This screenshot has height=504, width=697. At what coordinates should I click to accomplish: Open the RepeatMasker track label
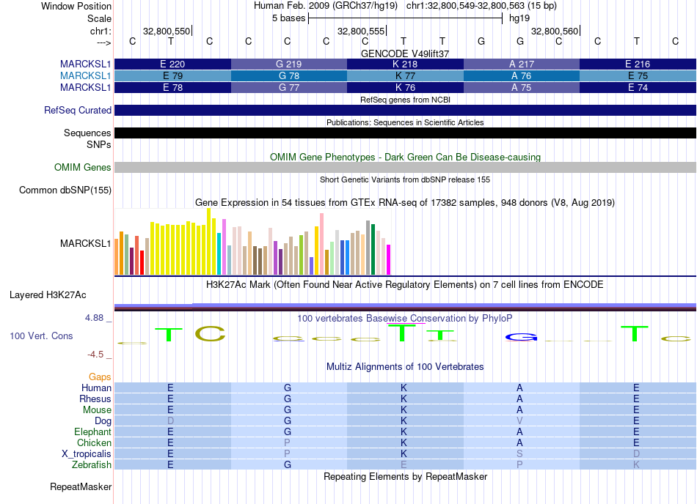click(81, 486)
